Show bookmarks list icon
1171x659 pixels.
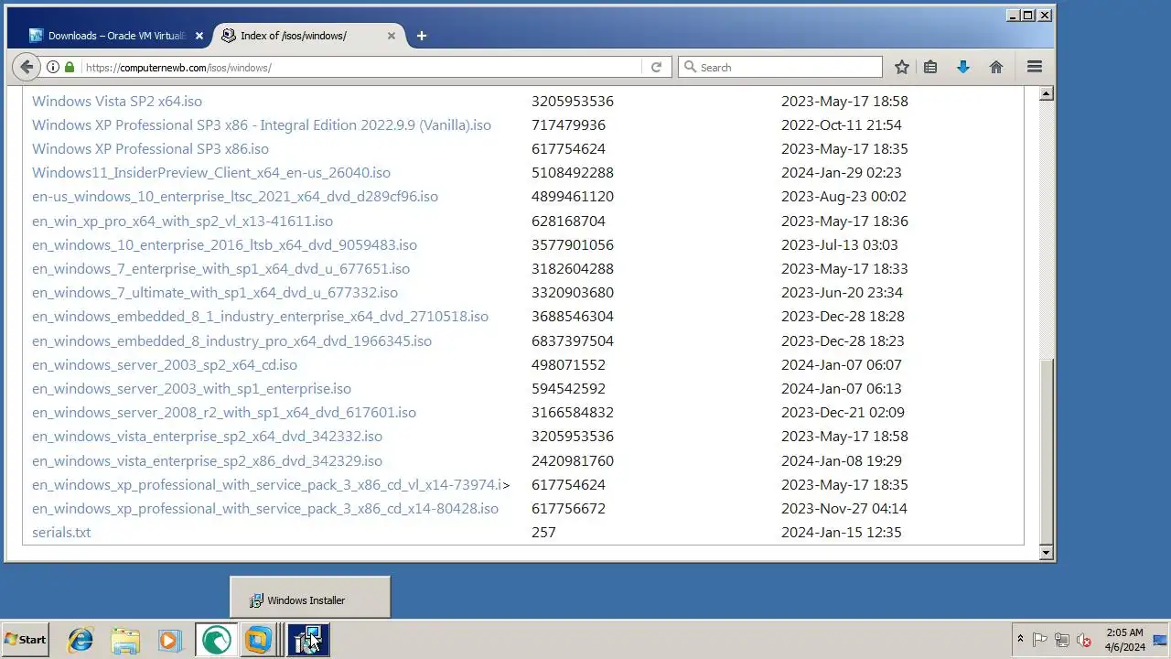pos(930,67)
